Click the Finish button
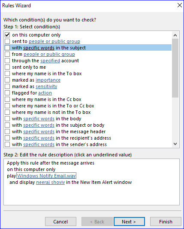 coord(166,222)
